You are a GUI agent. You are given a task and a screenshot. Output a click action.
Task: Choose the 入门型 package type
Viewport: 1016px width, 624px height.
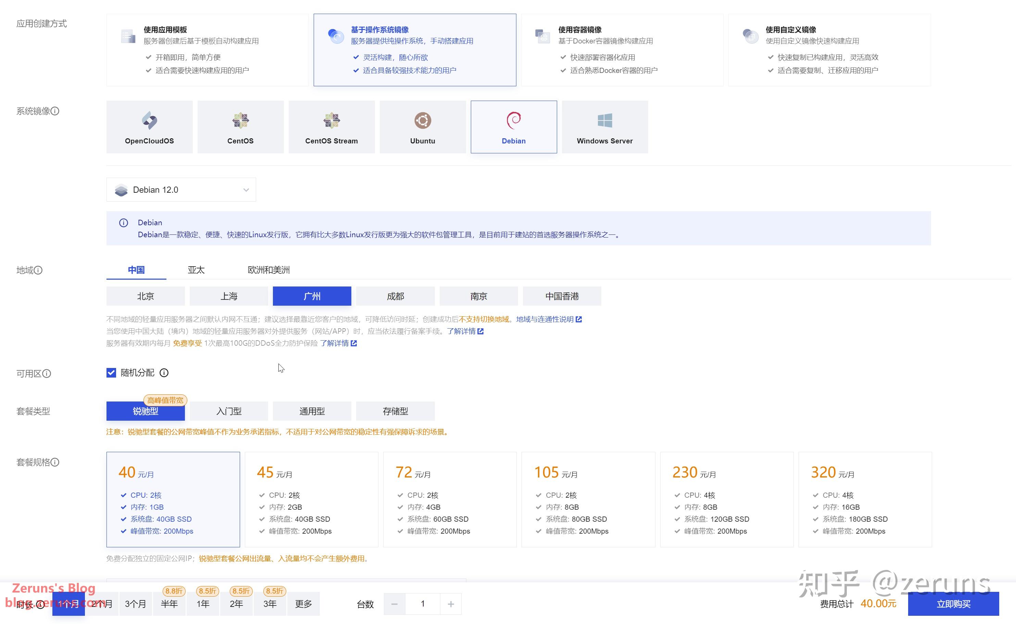[x=228, y=411]
